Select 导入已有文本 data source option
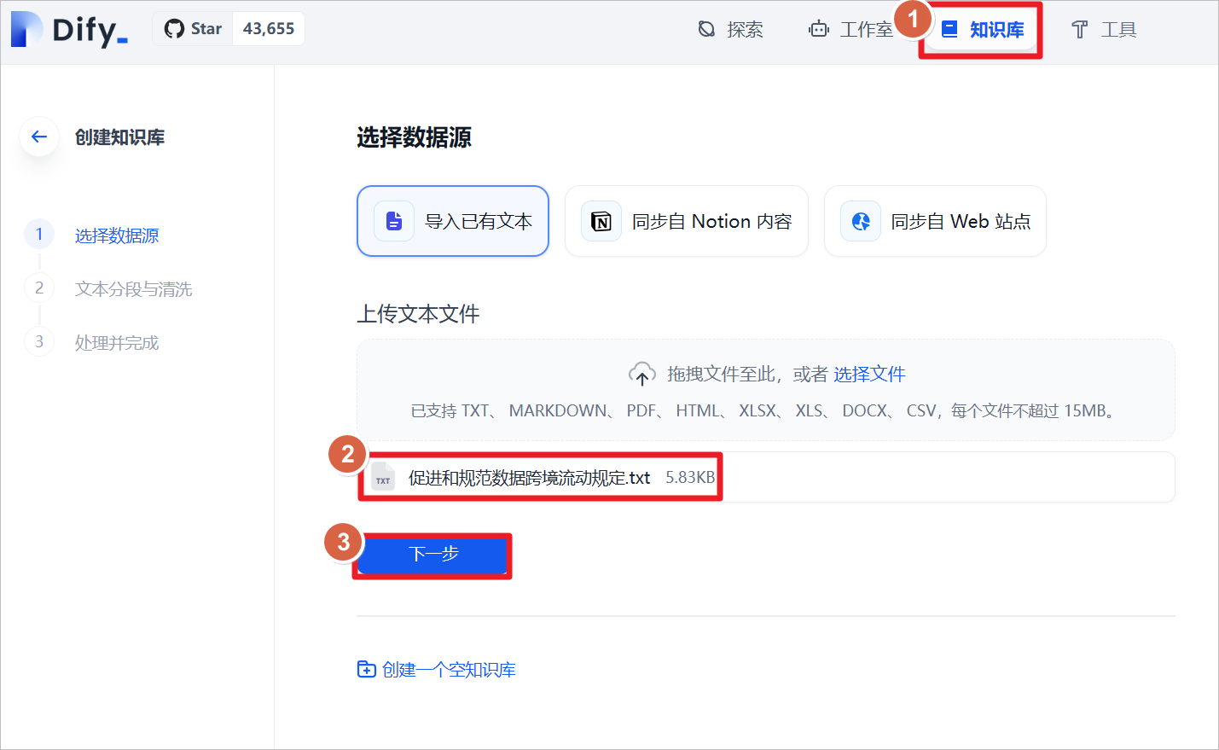1219x750 pixels. 453,221
